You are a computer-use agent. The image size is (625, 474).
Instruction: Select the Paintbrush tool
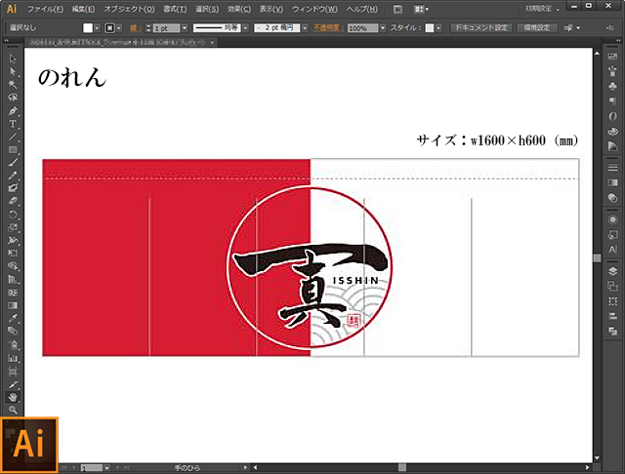[13, 162]
